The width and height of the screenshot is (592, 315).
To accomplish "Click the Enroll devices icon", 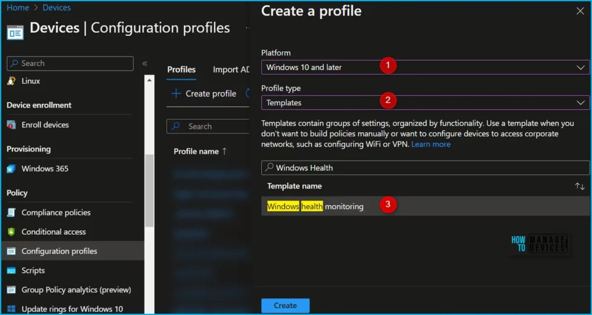I will click(x=12, y=125).
